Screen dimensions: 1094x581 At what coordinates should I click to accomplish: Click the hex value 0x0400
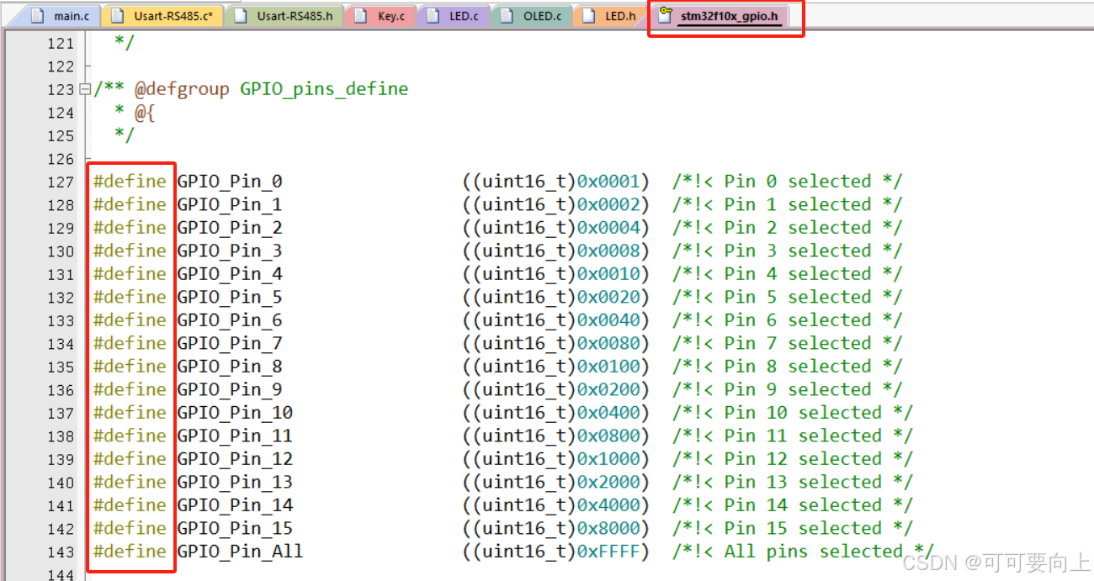click(608, 413)
